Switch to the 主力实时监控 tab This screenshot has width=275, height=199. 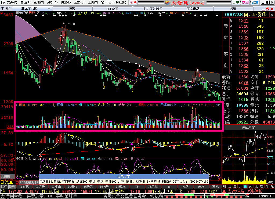click(153, 9)
